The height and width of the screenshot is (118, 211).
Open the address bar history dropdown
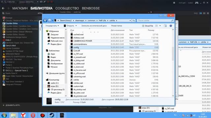point(130,20)
